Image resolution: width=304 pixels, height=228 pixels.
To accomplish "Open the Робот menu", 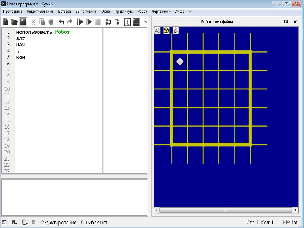I will (x=142, y=12).
